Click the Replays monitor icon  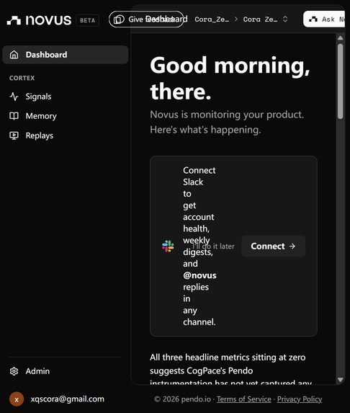coord(14,136)
